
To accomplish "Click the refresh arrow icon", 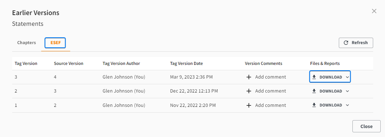I will 346,43.
